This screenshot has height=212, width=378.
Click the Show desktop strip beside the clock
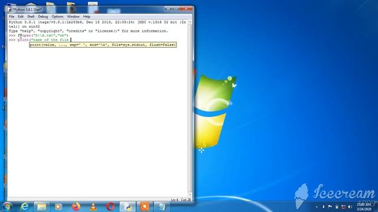[x=376, y=207]
